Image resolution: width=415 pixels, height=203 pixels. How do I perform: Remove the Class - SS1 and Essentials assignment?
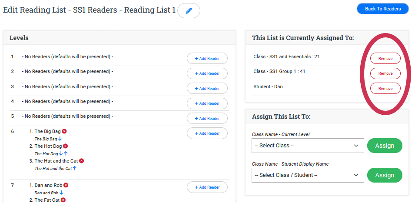click(385, 59)
